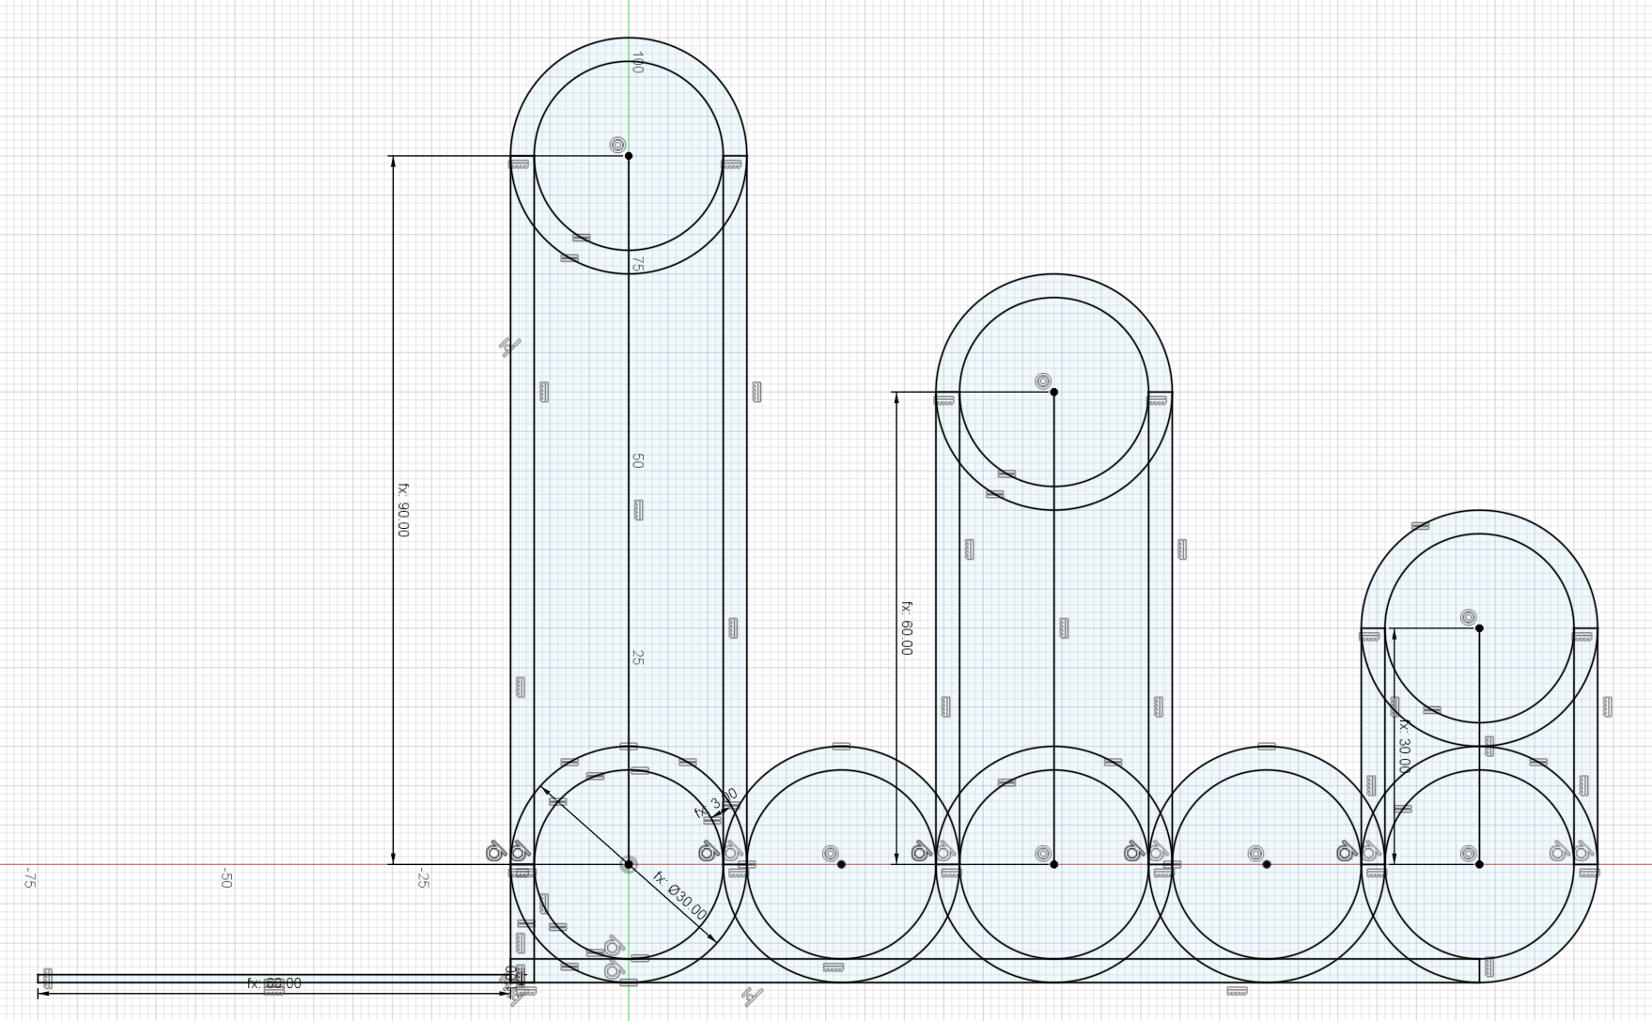Select concentric constraint icon on third base circle

(1043, 854)
